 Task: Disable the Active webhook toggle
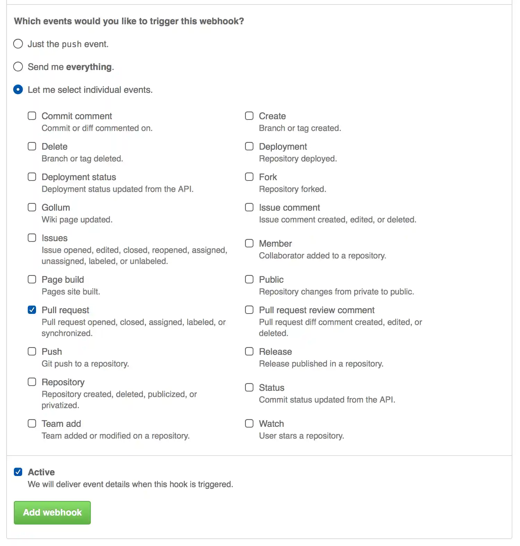(18, 472)
